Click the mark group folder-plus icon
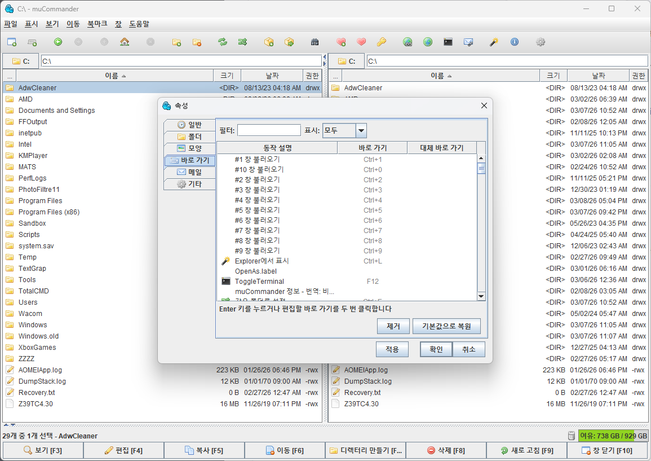651x461 pixels. 176,42
